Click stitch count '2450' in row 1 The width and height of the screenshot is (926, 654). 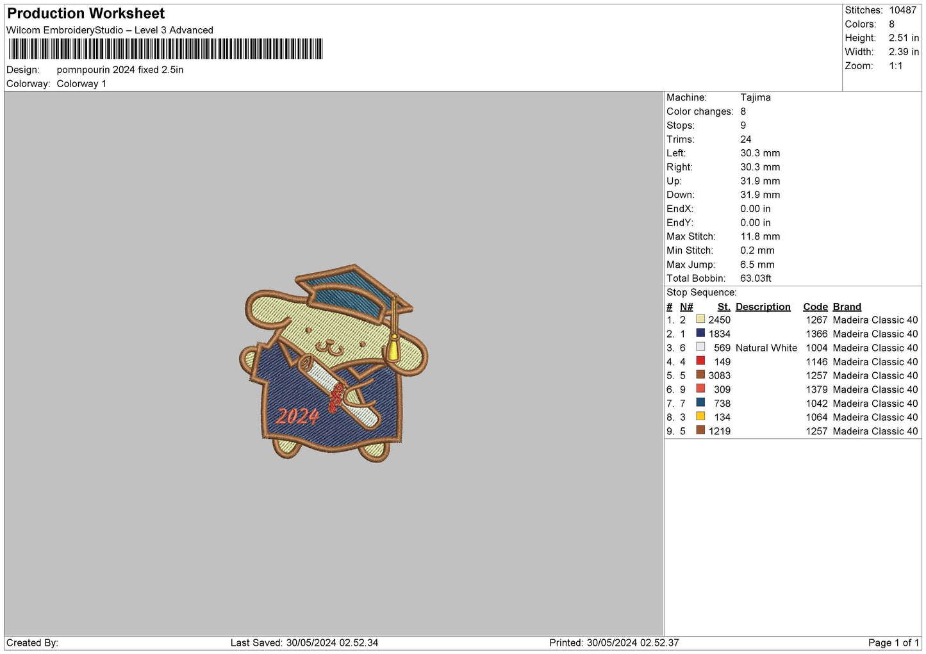coord(720,320)
